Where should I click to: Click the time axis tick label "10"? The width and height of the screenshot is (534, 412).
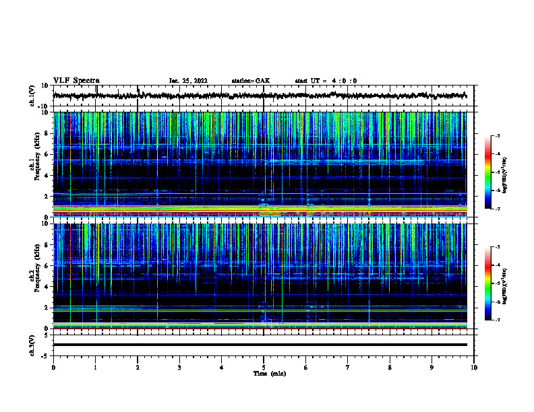tap(474, 368)
